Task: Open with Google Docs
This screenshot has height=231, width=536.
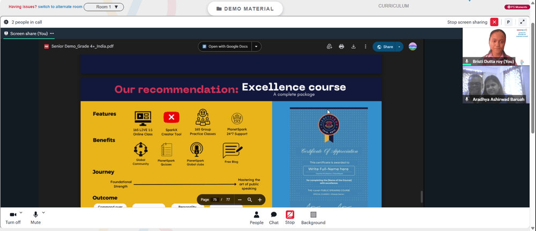Action: (225, 47)
